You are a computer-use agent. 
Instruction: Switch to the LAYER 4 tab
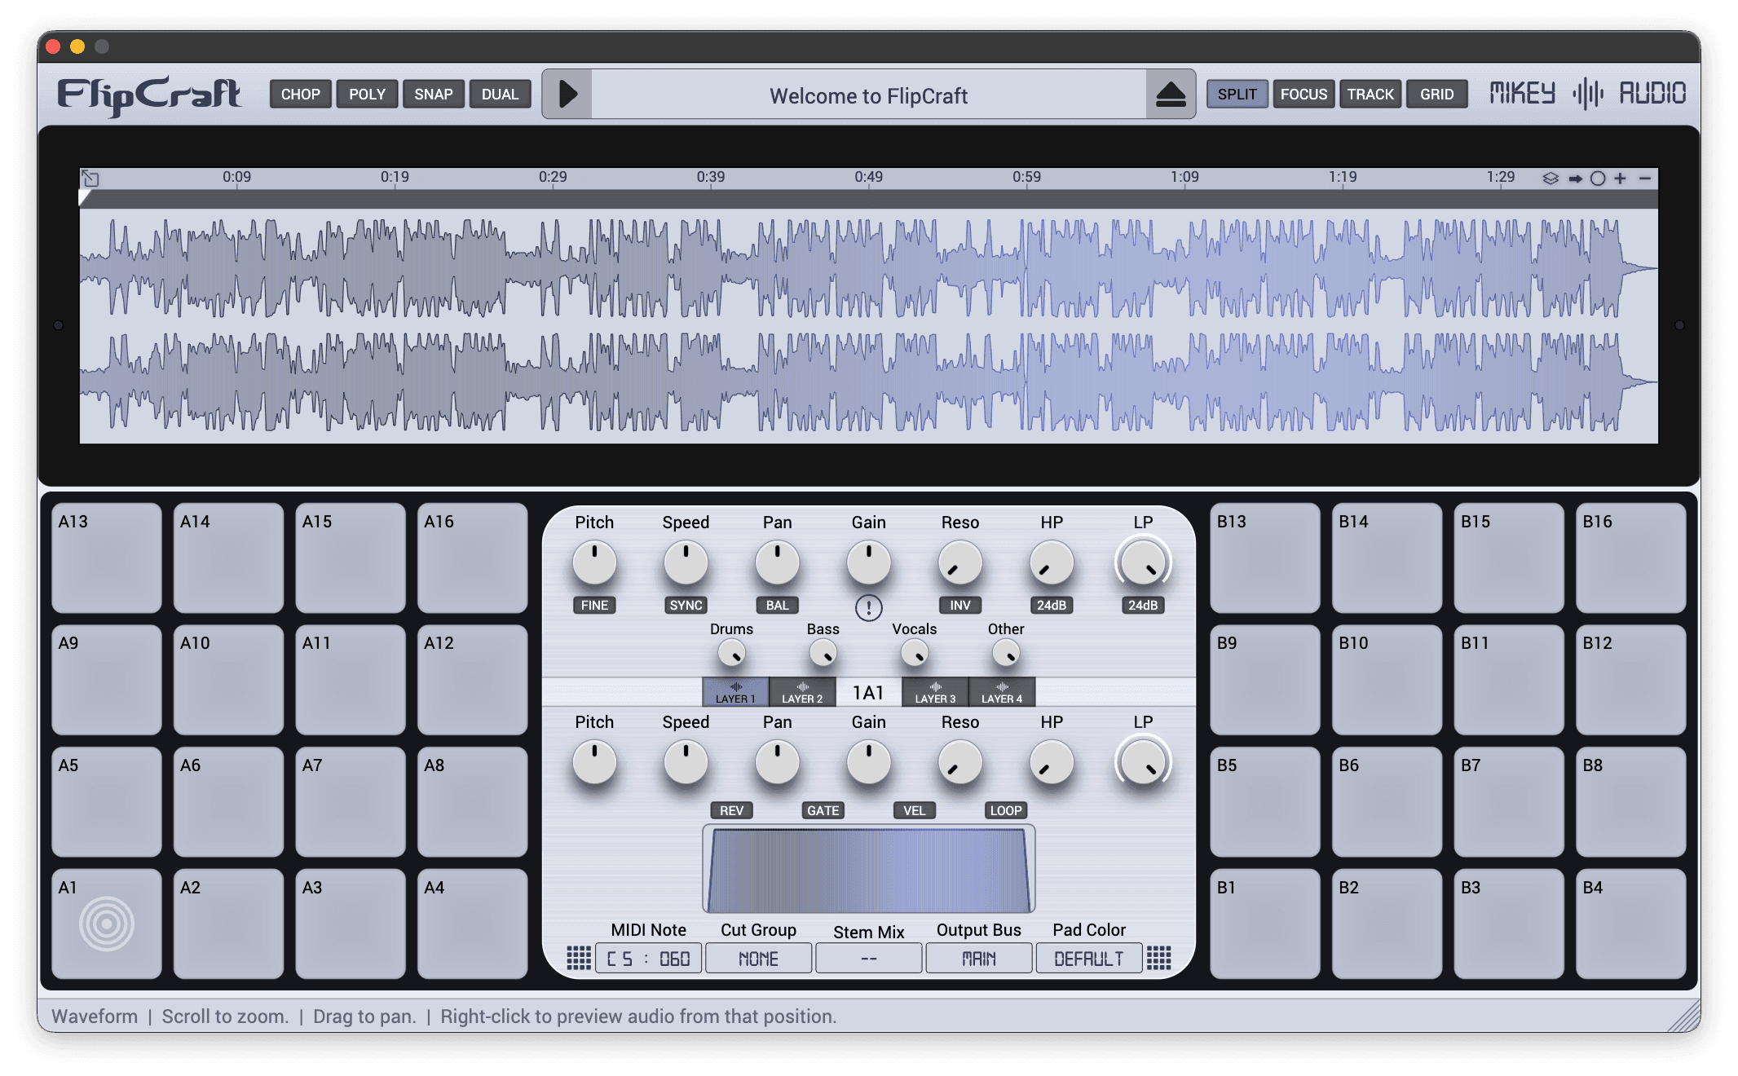pyautogui.click(x=1002, y=692)
